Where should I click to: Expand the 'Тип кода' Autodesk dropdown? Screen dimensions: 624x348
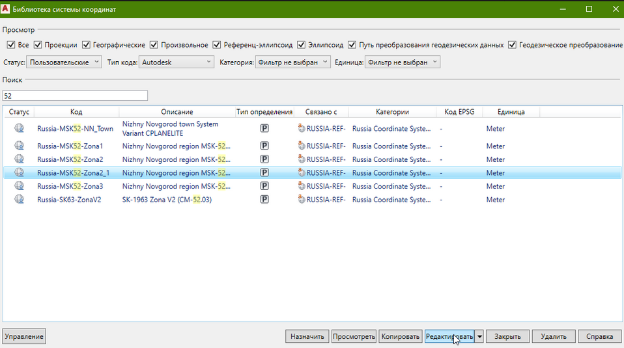tap(177, 62)
